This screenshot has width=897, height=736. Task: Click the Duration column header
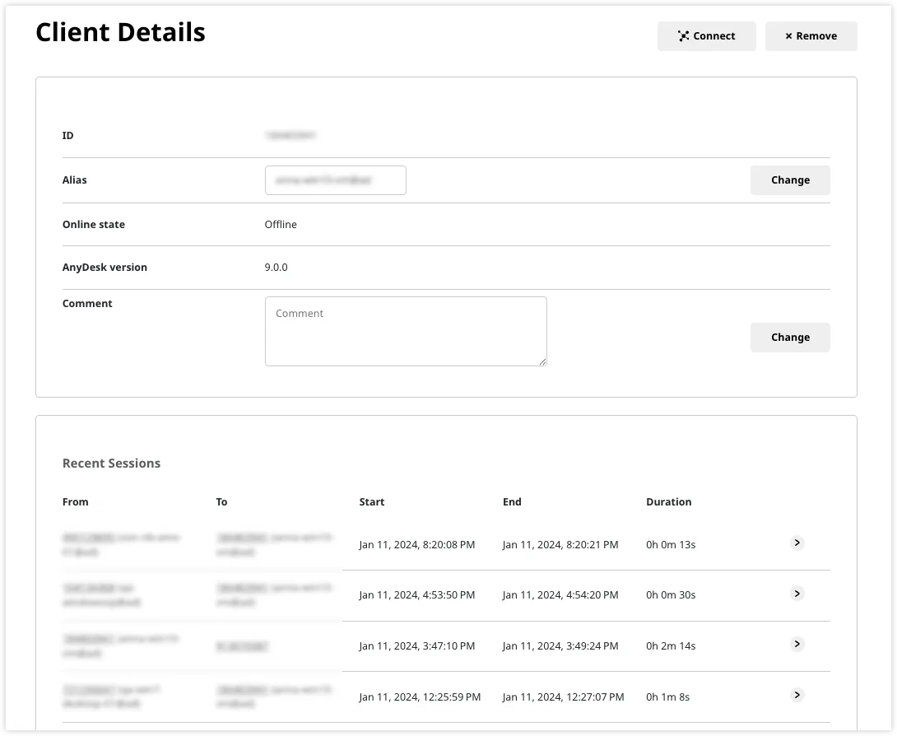669,502
